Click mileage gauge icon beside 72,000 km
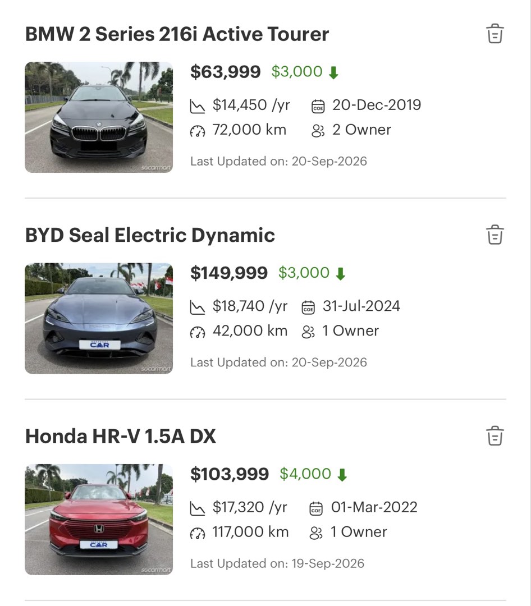This screenshot has width=531, height=606. click(x=197, y=131)
